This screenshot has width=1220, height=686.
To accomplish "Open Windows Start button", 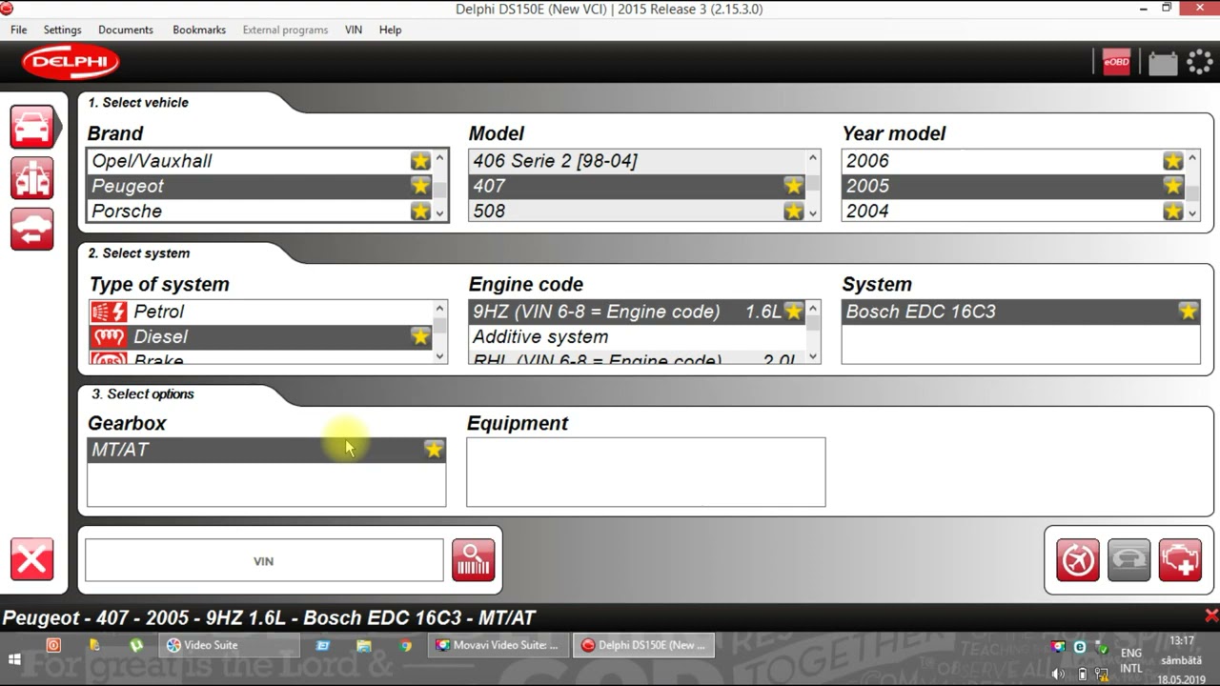I will (x=14, y=659).
